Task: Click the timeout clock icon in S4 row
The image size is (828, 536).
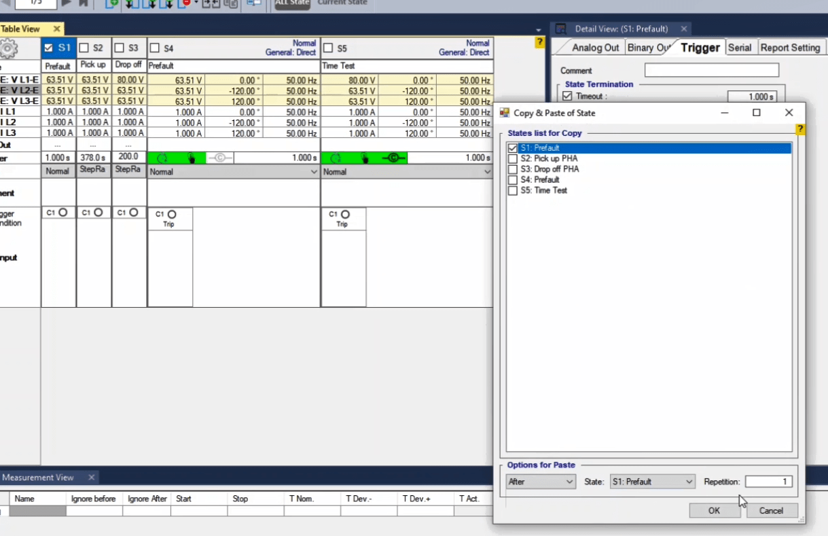Action: point(162,158)
